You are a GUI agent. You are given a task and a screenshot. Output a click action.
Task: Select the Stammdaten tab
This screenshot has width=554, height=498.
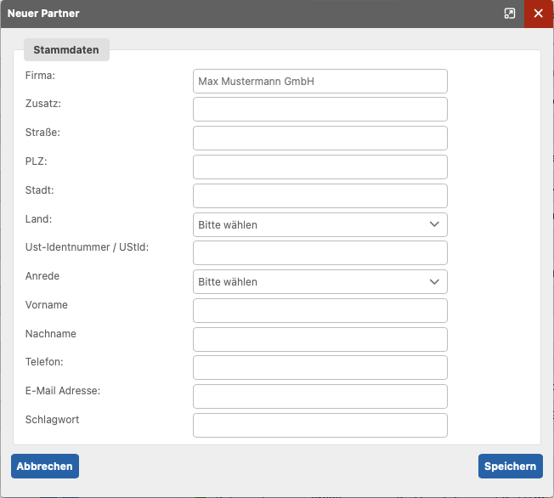coord(66,50)
